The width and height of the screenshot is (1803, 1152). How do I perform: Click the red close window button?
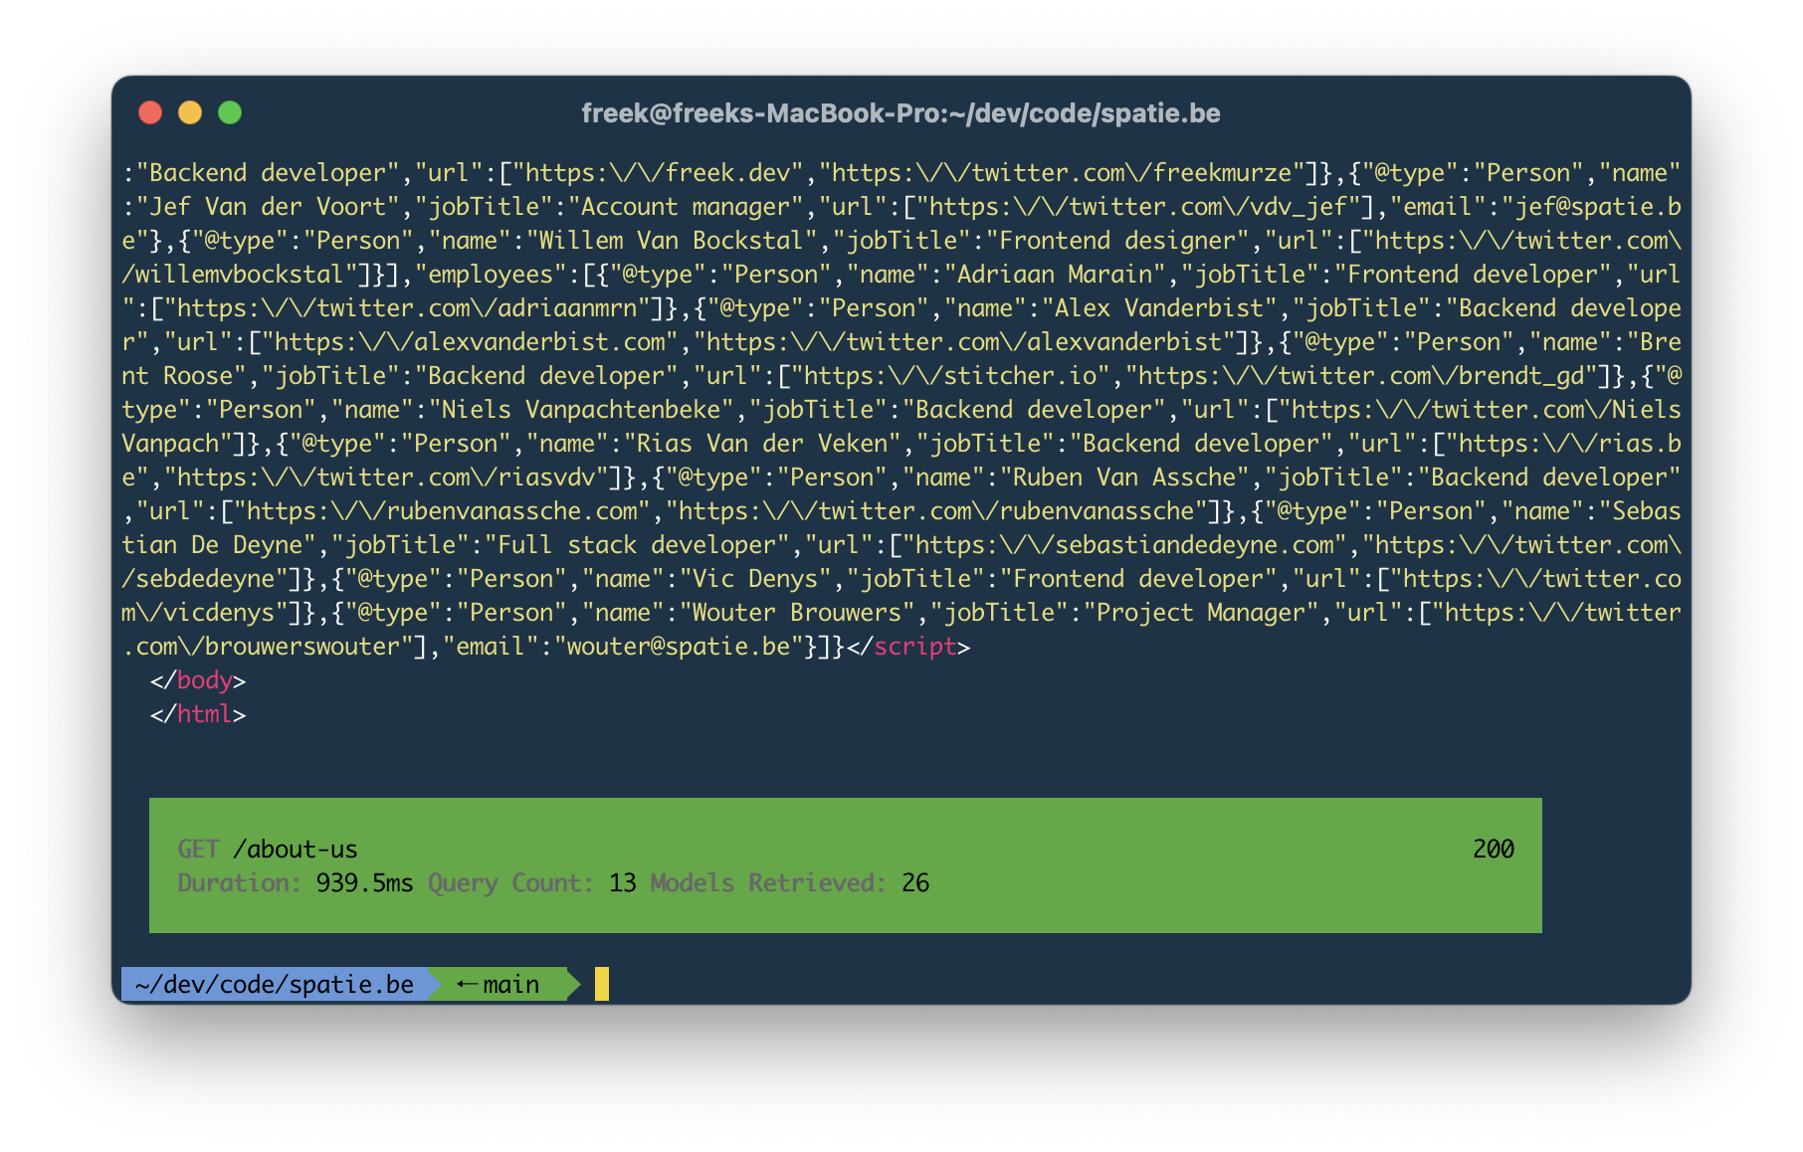point(150,112)
